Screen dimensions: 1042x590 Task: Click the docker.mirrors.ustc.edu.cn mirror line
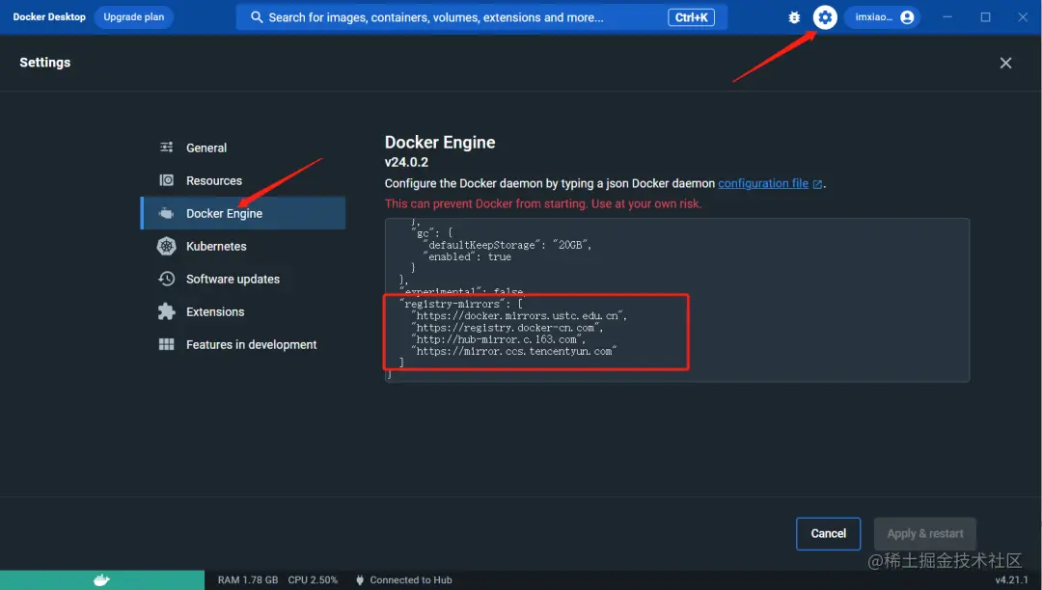click(520, 316)
